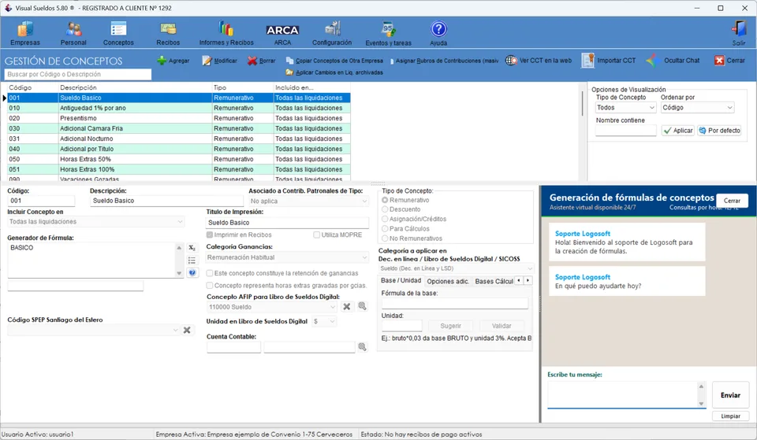Open the Recibos module

(168, 33)
